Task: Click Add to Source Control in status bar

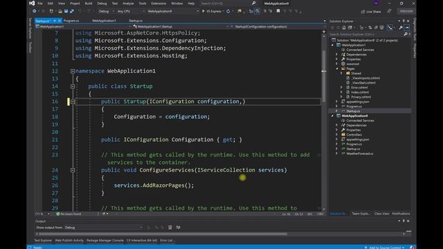Action: 384,248
